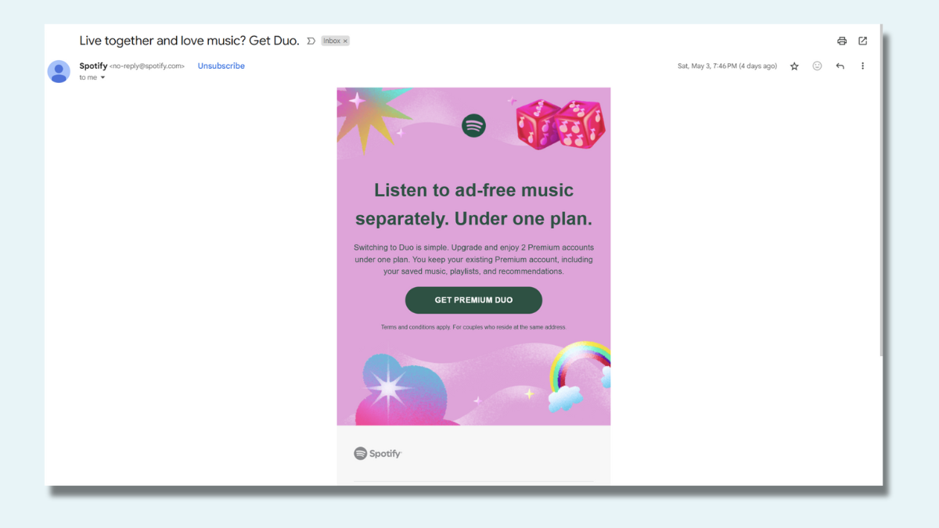
Task: Click the green Spotify logo in banner
Action: coord(473,125)
